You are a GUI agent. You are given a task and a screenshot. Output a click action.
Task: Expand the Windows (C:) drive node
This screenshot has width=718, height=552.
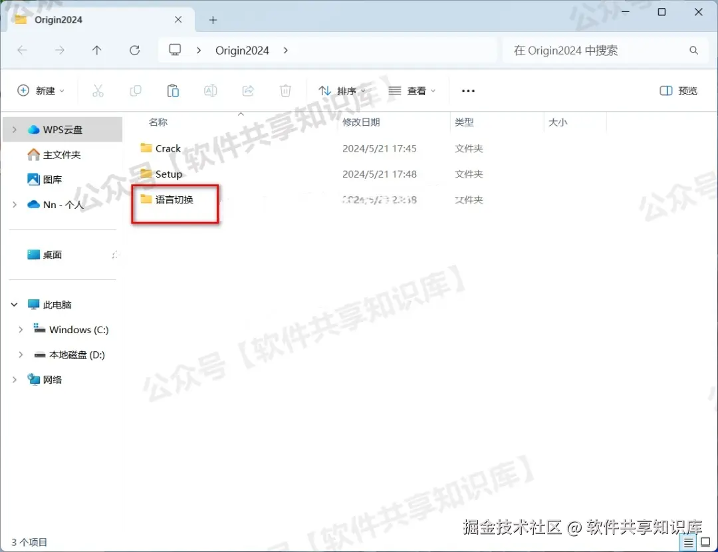(x=21, y=329)
